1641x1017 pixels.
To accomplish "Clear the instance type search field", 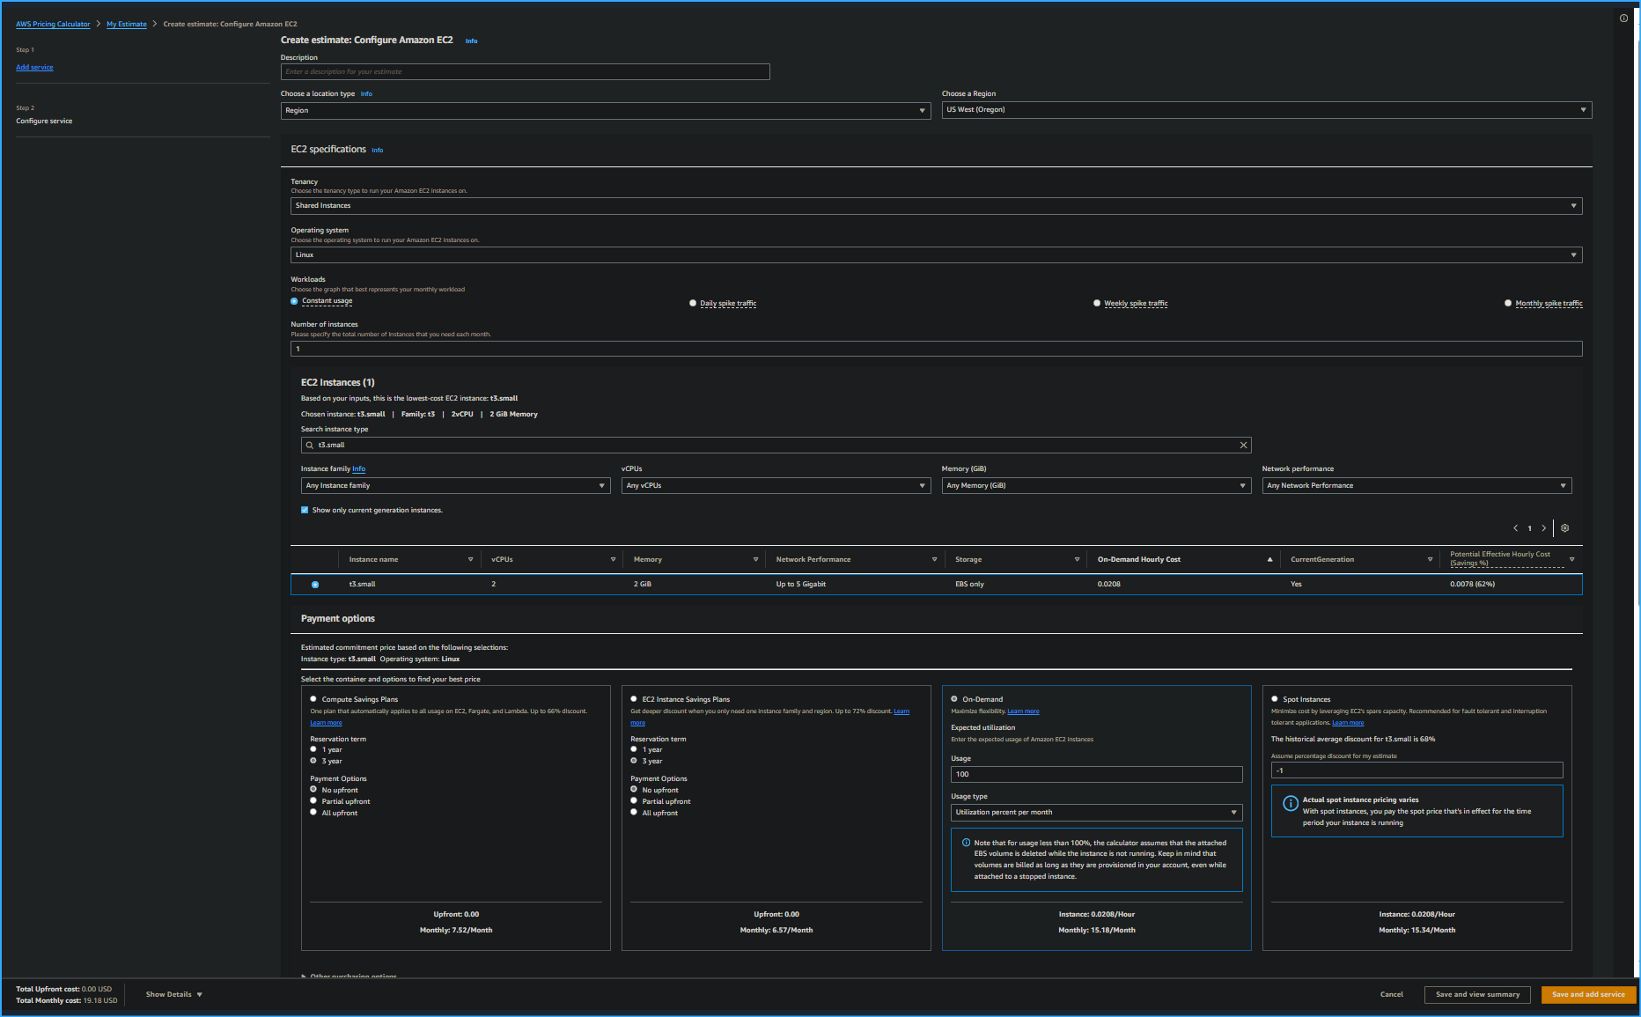I will (1243, 445).
